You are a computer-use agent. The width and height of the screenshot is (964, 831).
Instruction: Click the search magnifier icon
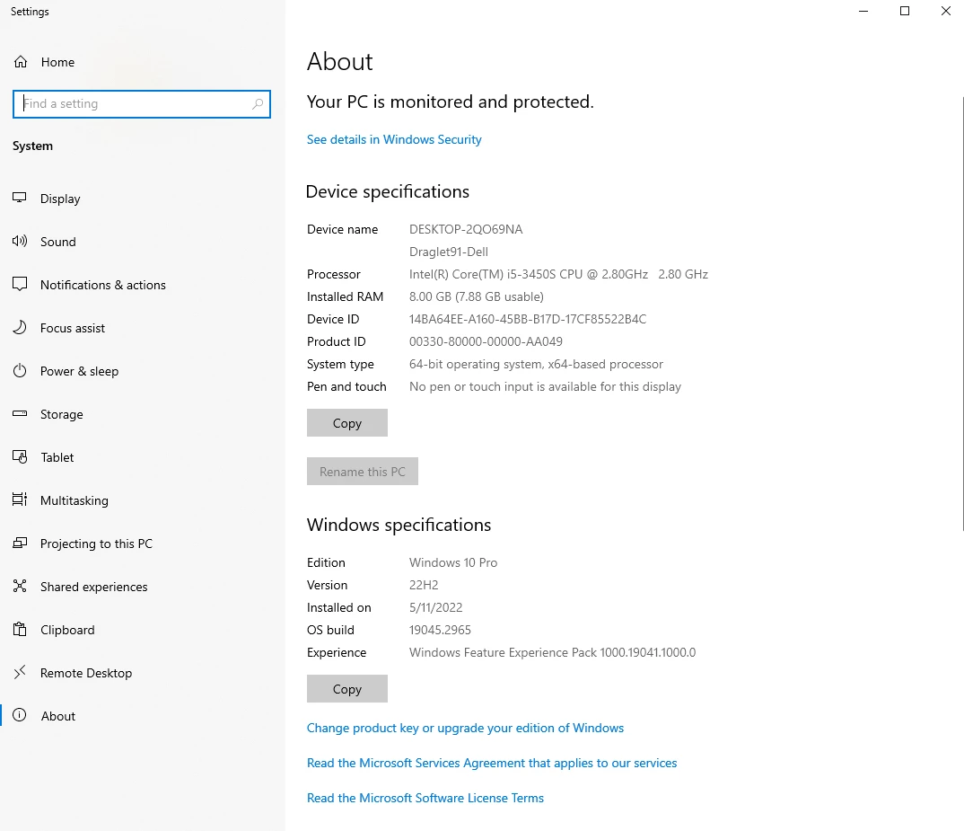click(x=258, y=103)
